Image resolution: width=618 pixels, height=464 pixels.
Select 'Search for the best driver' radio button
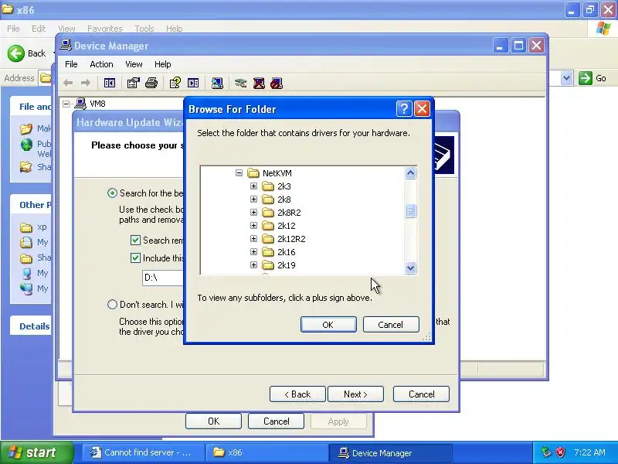coord(112,193)
